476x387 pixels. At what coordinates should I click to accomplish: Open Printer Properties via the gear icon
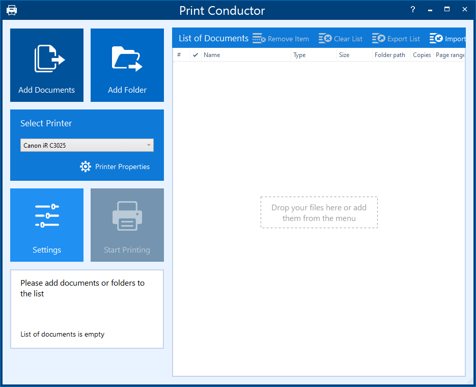[85, 167]
